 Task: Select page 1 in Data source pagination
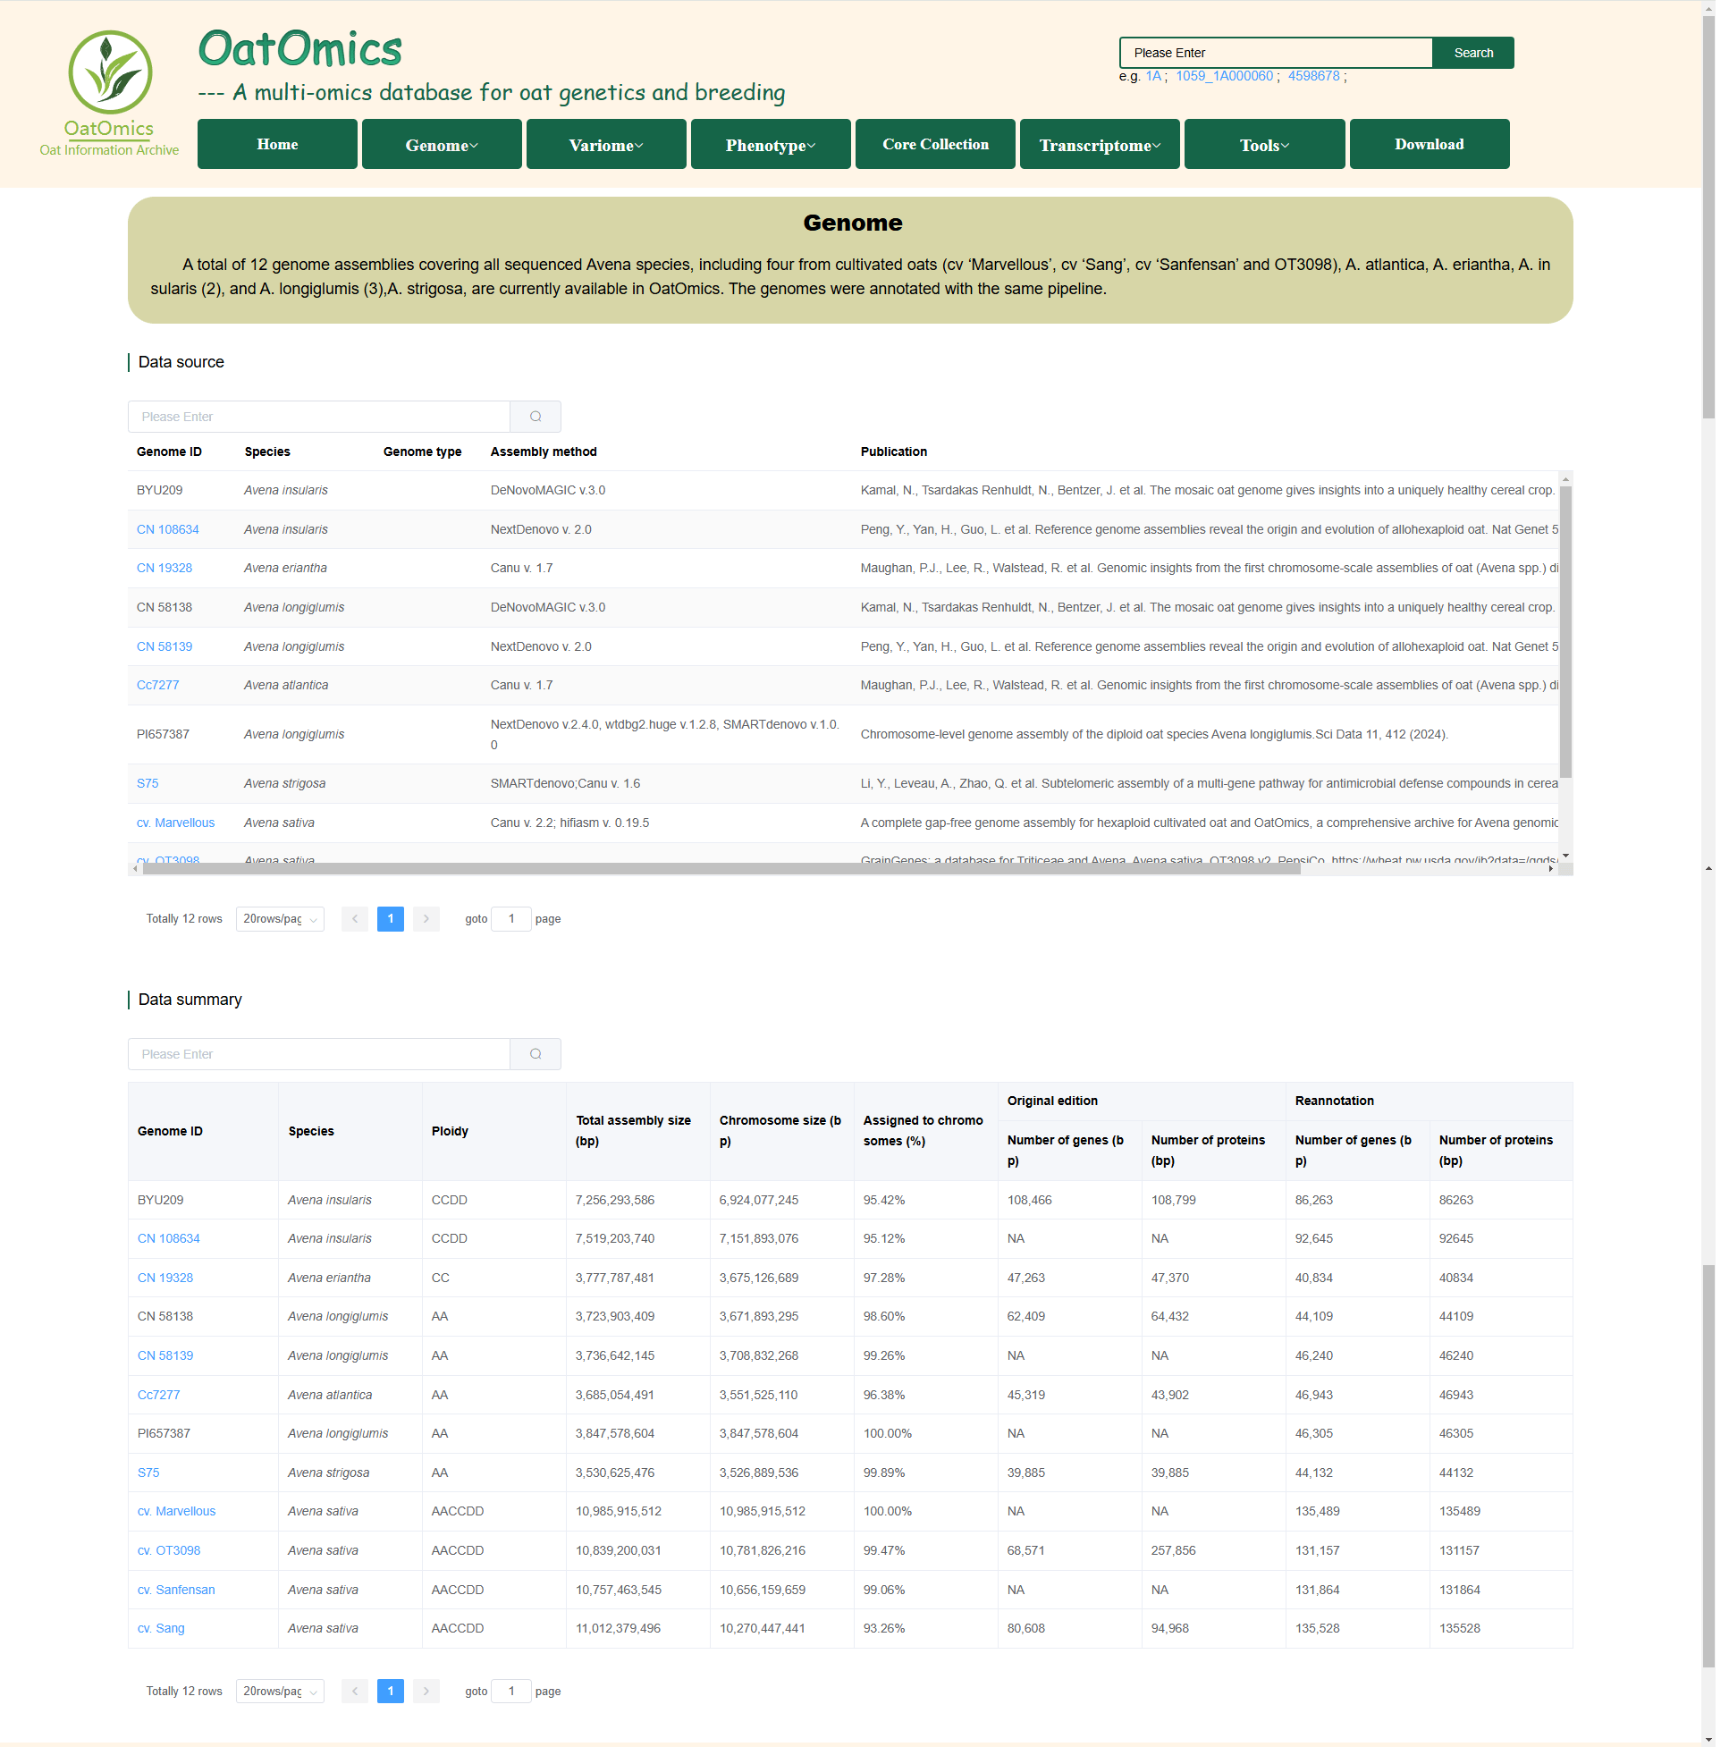pos(391,919)
